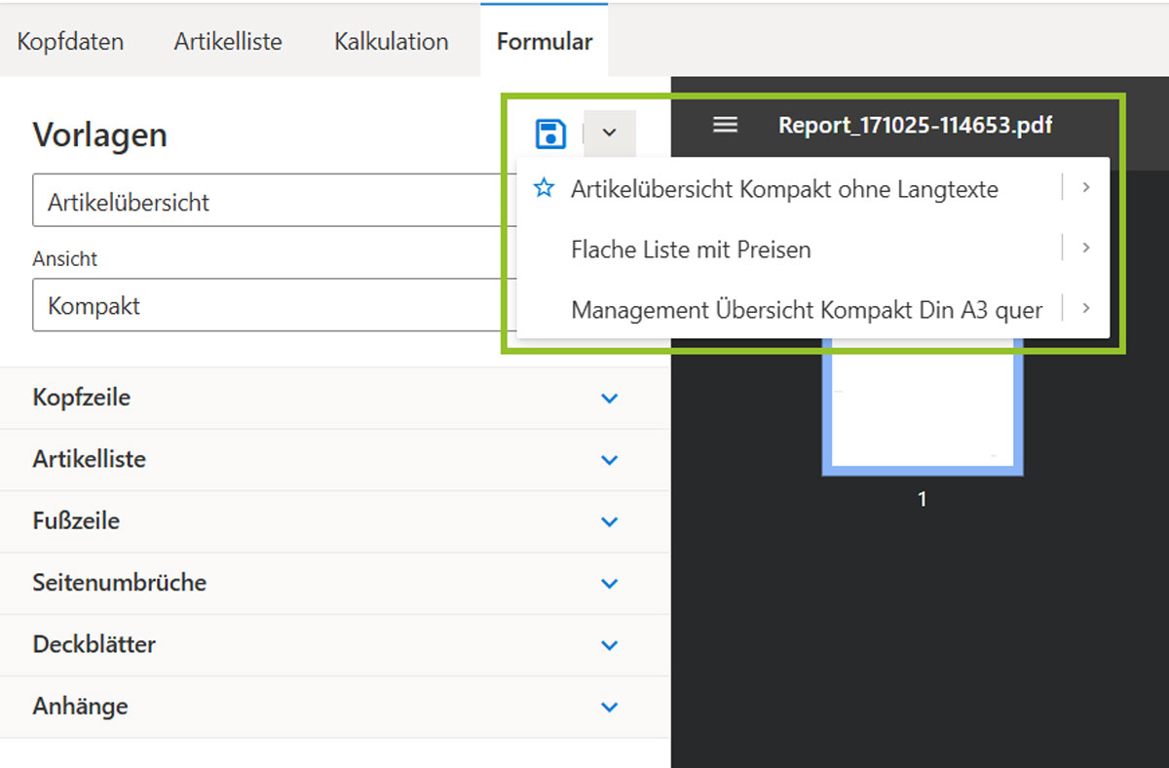1169x768 pixels.
Task: Go to the Artikelliste tab at top
Action: (x=228, y=42)
